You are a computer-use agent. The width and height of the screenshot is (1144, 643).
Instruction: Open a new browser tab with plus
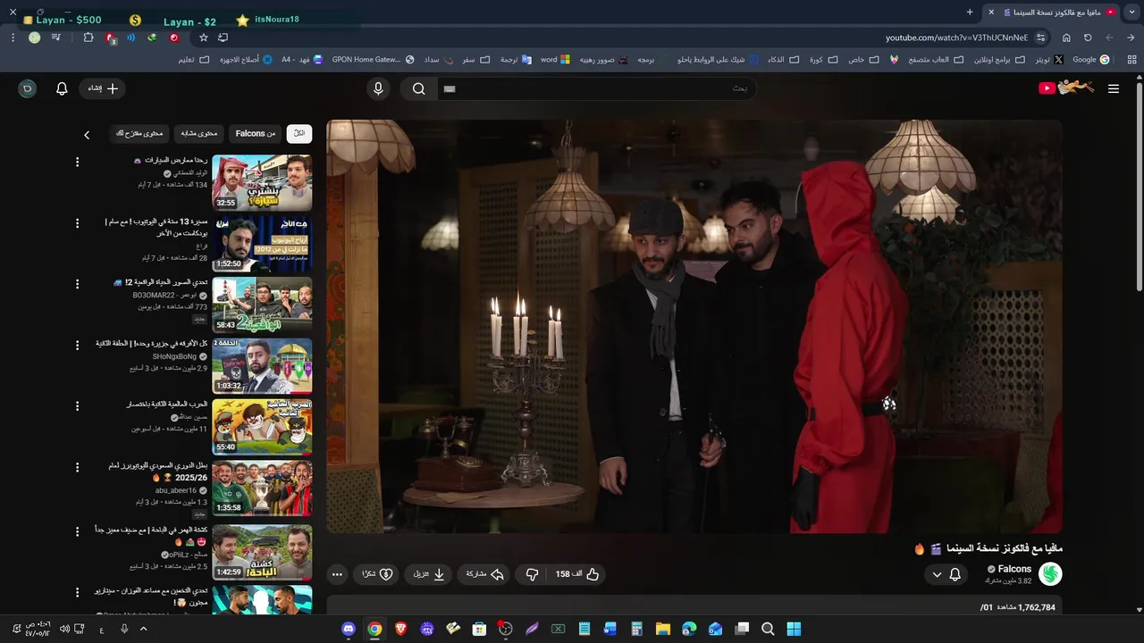[x=970, y=12]
